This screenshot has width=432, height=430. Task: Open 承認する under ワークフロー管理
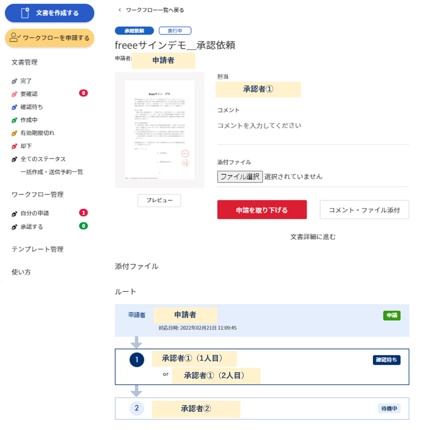[32, 227]
